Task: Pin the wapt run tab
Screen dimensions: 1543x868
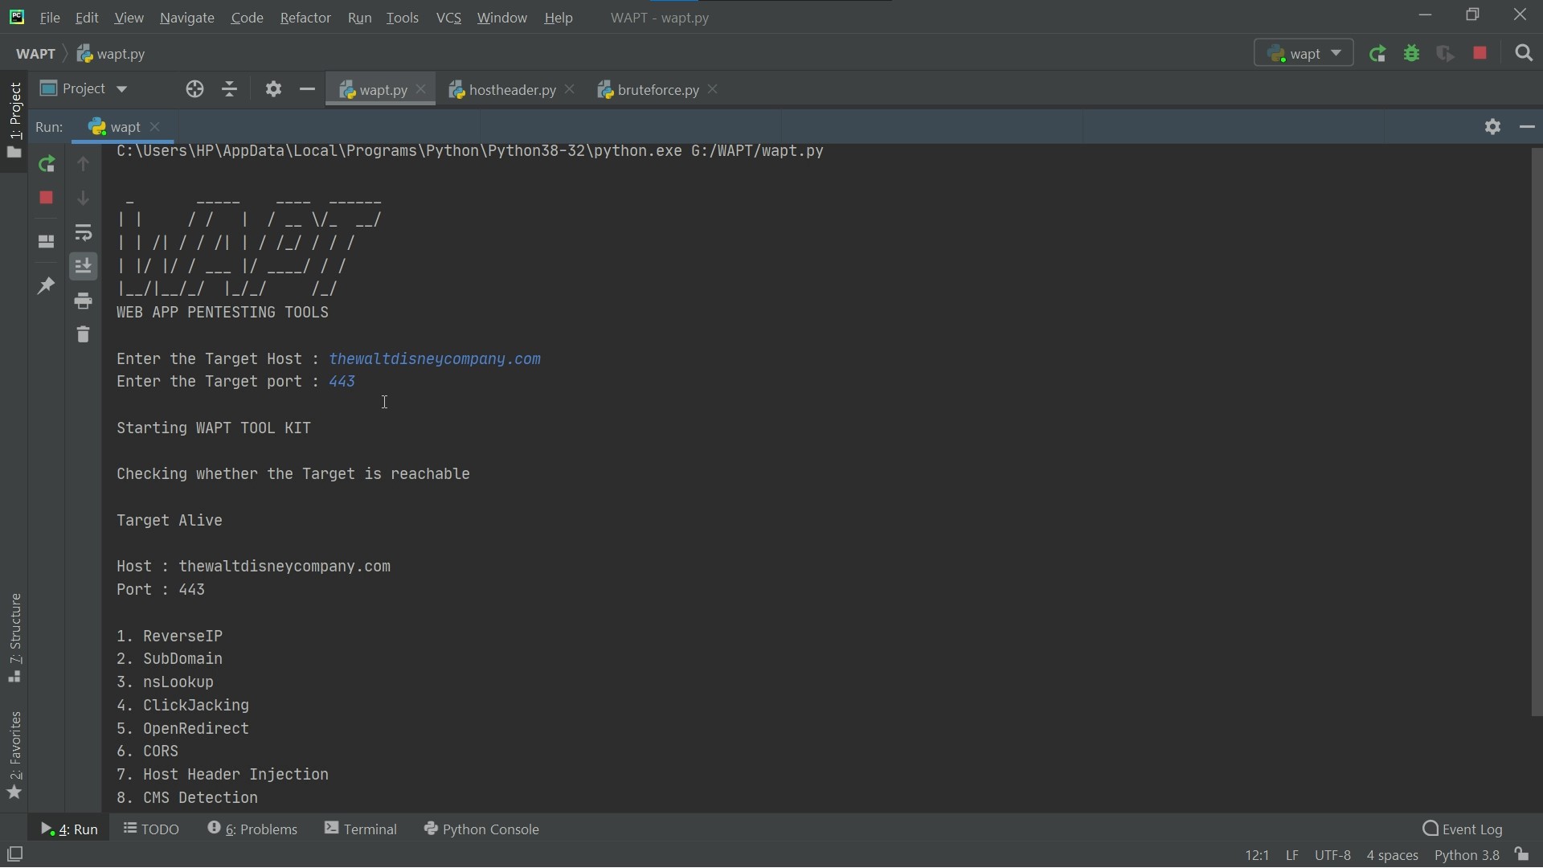Action: pos(47,286)
